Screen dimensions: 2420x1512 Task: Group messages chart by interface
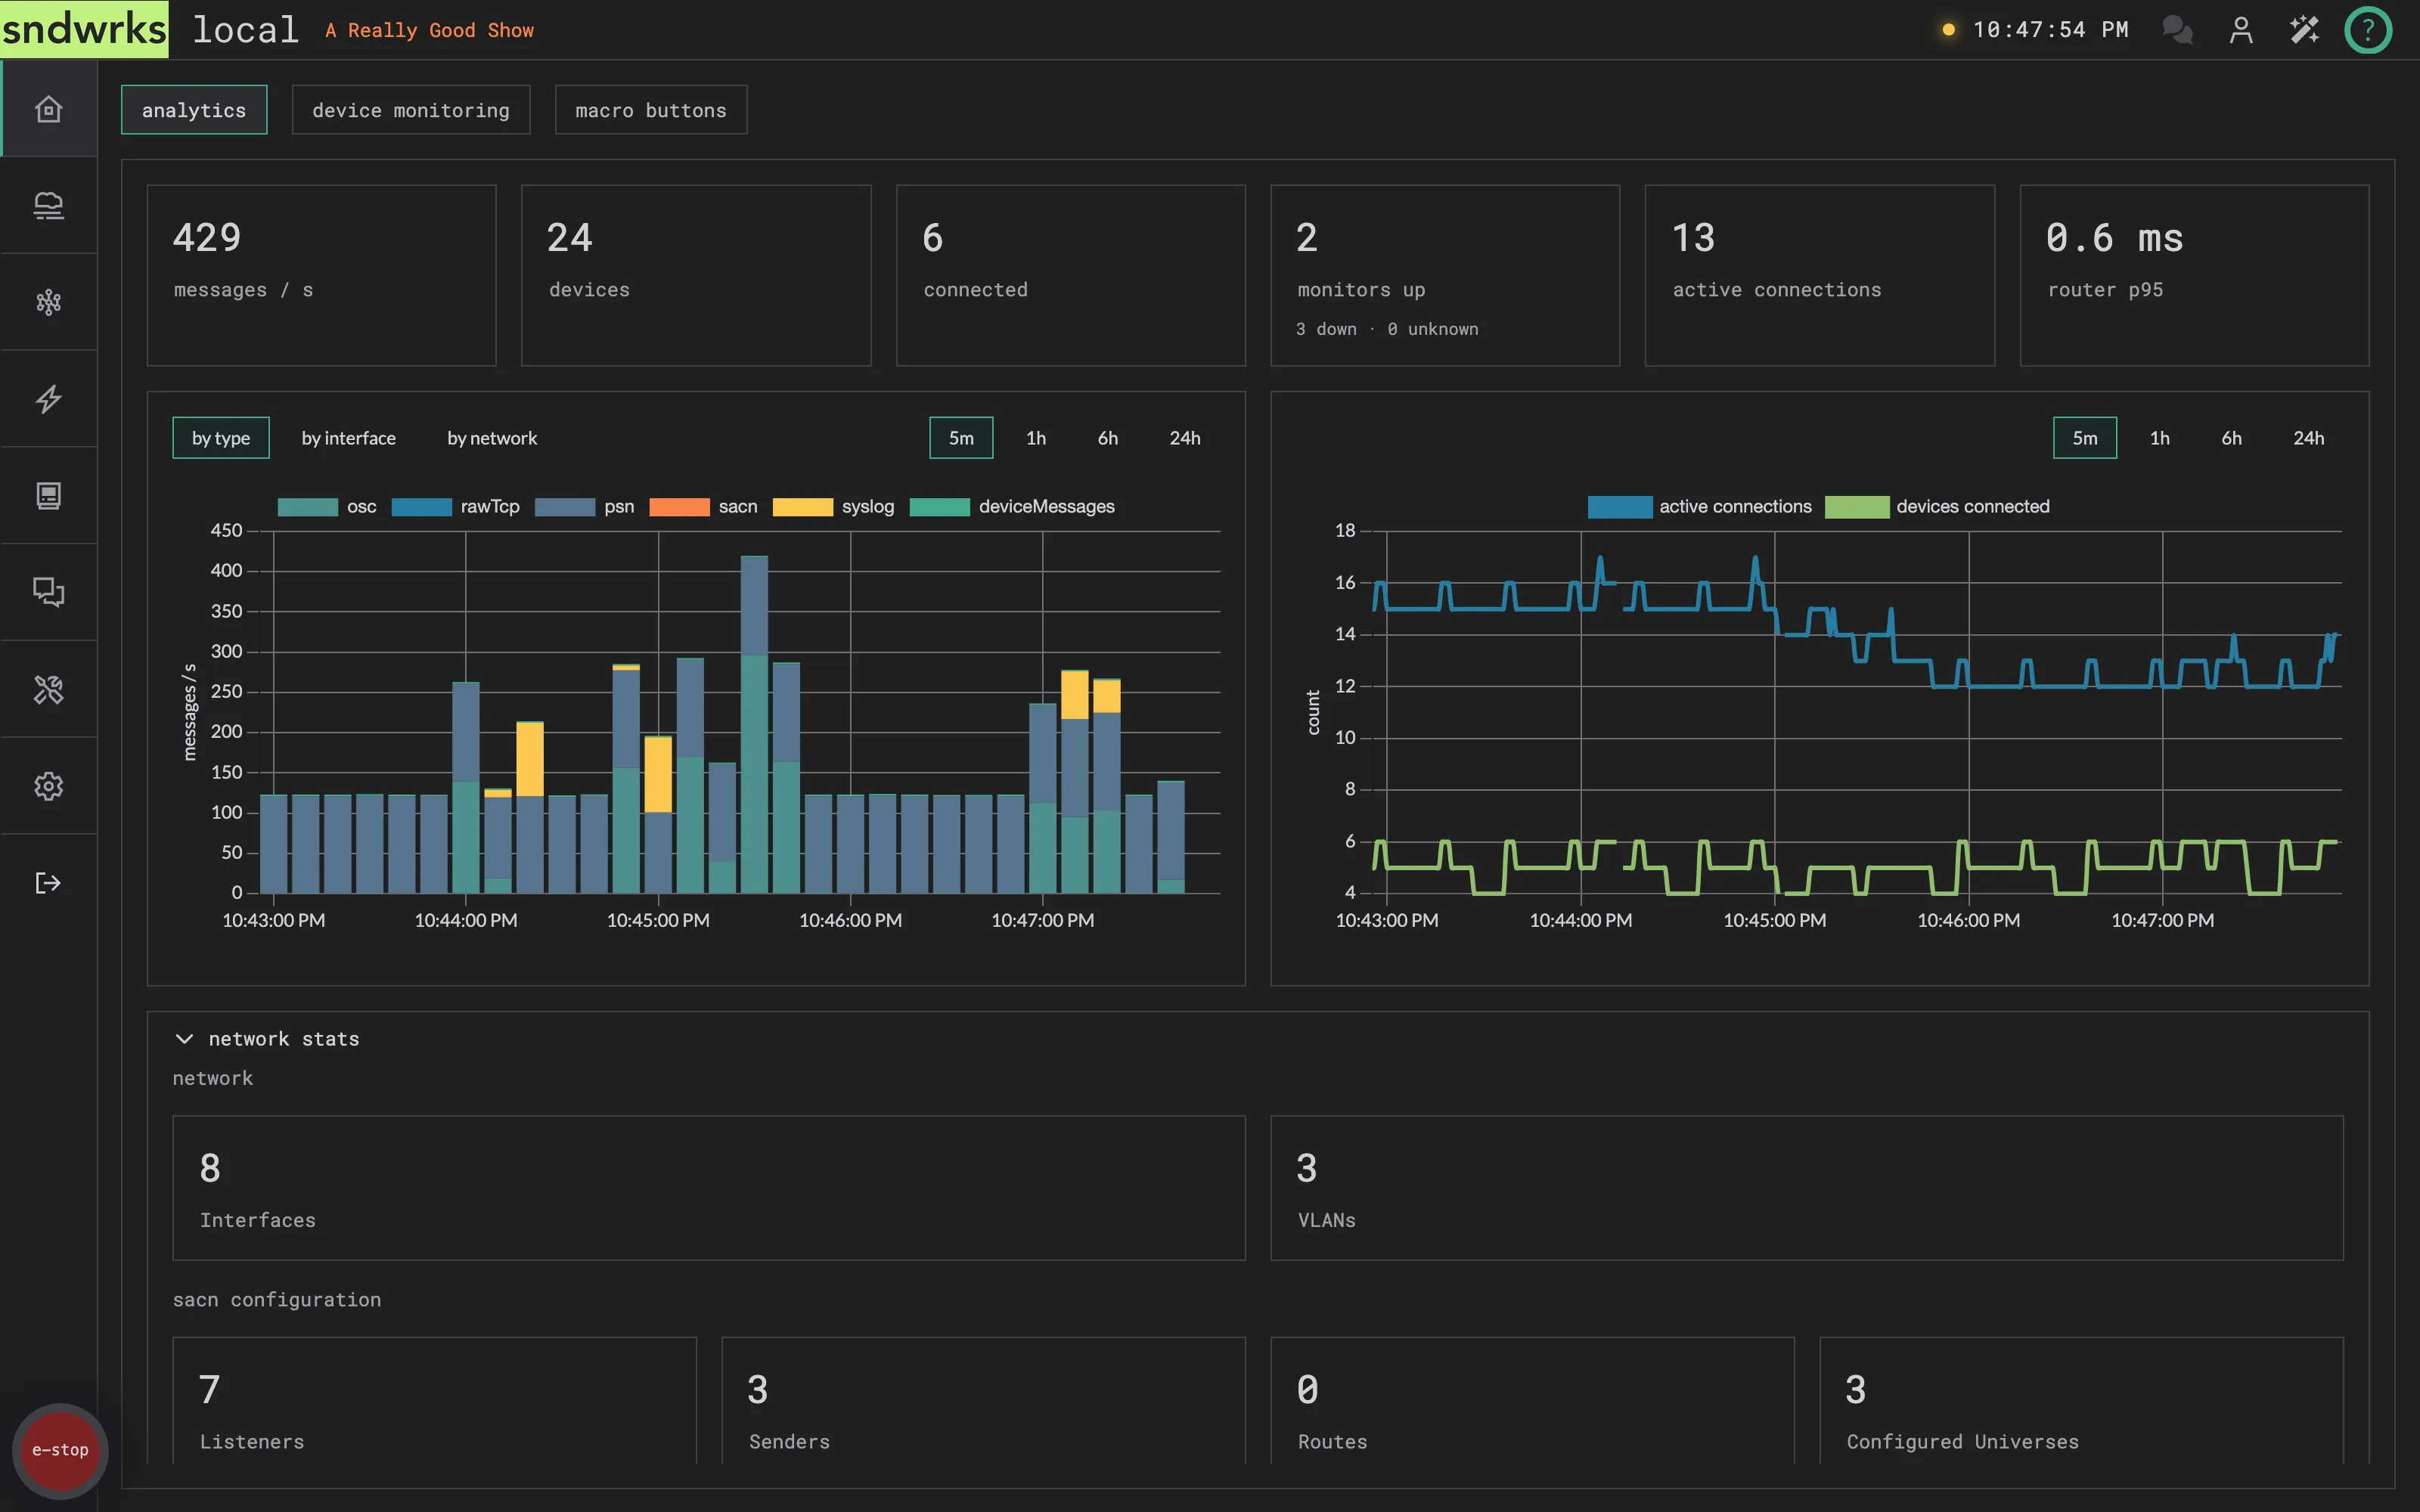click(x=348, y=438)
